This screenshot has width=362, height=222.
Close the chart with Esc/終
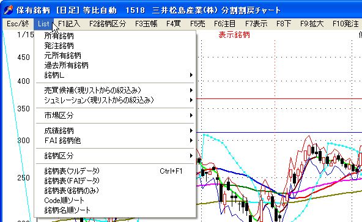18,24
